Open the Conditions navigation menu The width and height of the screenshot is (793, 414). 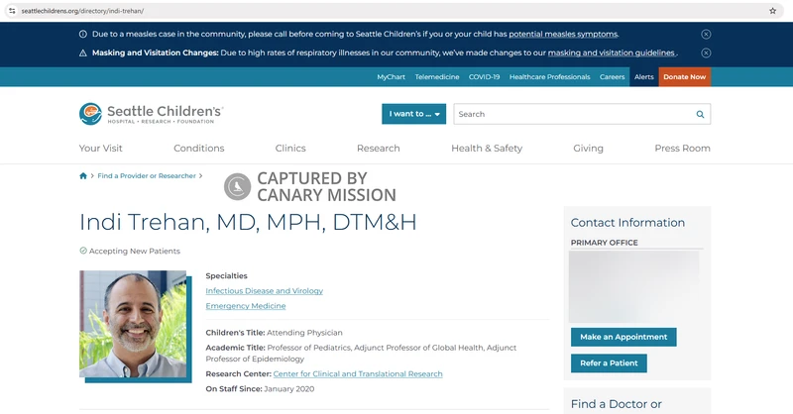198,149
